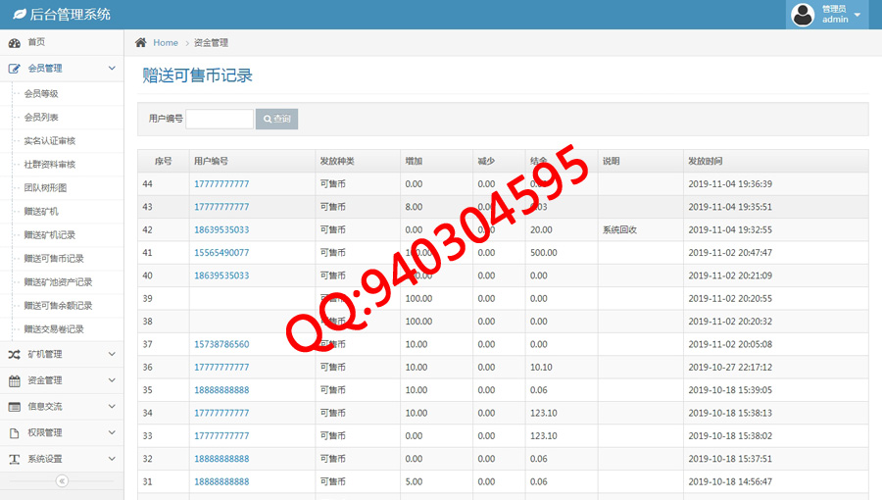882x500 pixels.
Task: Expand the 信息交流 menu chevron
Action: [112, 406]
